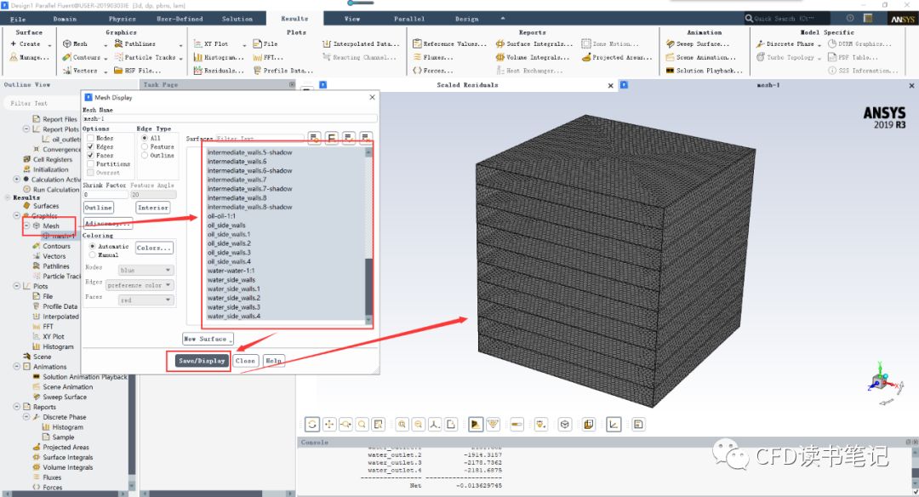This screenshot has height=497, width=919.
Task: Open Residuals in the Plots group
Action: click(219, 71)
